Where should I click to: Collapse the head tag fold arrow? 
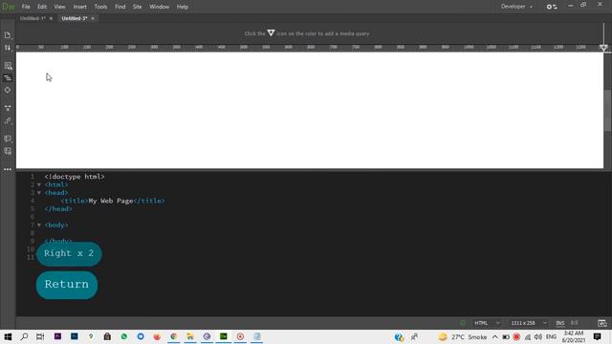point(39,193)
